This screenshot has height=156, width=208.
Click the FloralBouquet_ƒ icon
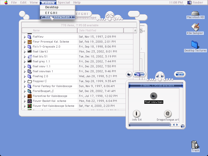[29, 91]
